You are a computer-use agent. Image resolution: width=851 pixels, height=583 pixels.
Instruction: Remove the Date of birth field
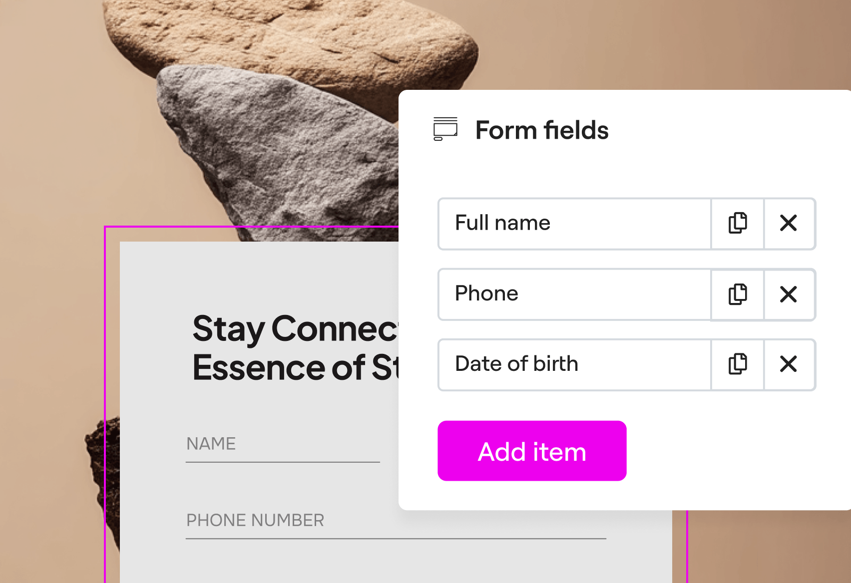pyautogui.click(x=789, y=364)
